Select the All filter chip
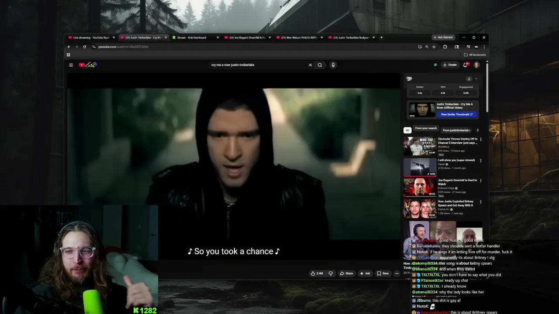The width and height of the screenshot is (559, 314). pyautogui.click(x=407, y=130)
